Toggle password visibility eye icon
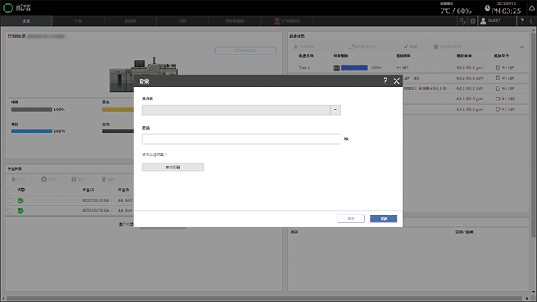This screenshot has height=302, width=537. tap(346, 140)
